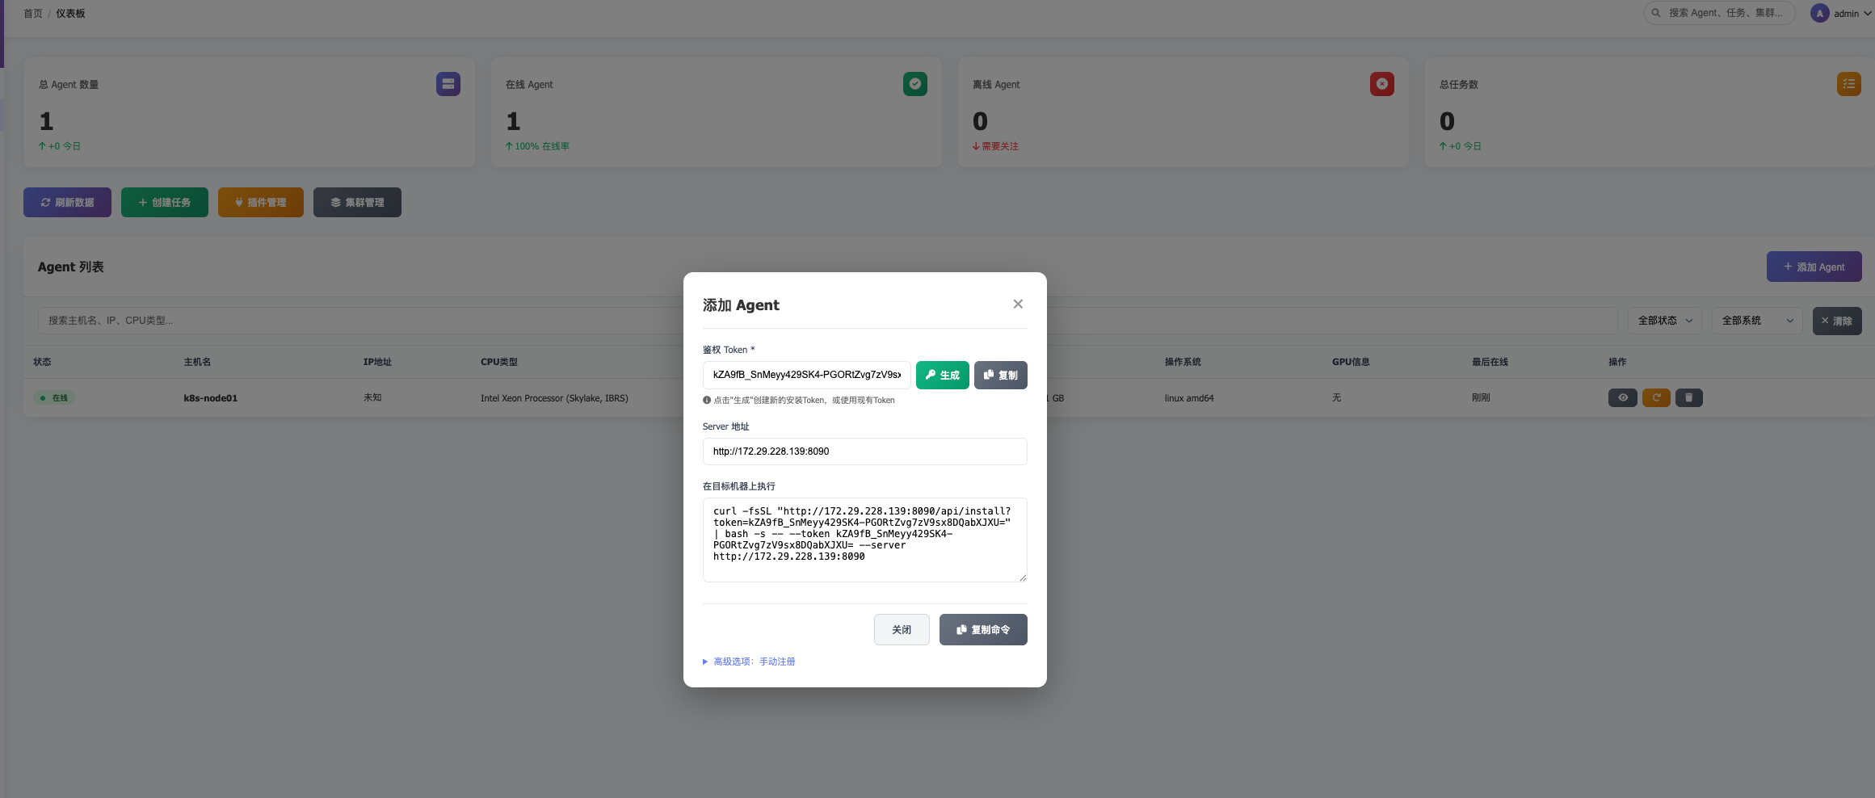Click the GPU信息 column header
This screenshot has width=1875, height=798.
(1351, 362)
